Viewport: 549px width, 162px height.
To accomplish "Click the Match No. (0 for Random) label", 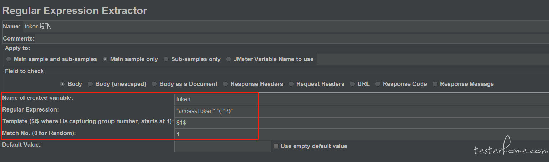I will click(39, 133).
